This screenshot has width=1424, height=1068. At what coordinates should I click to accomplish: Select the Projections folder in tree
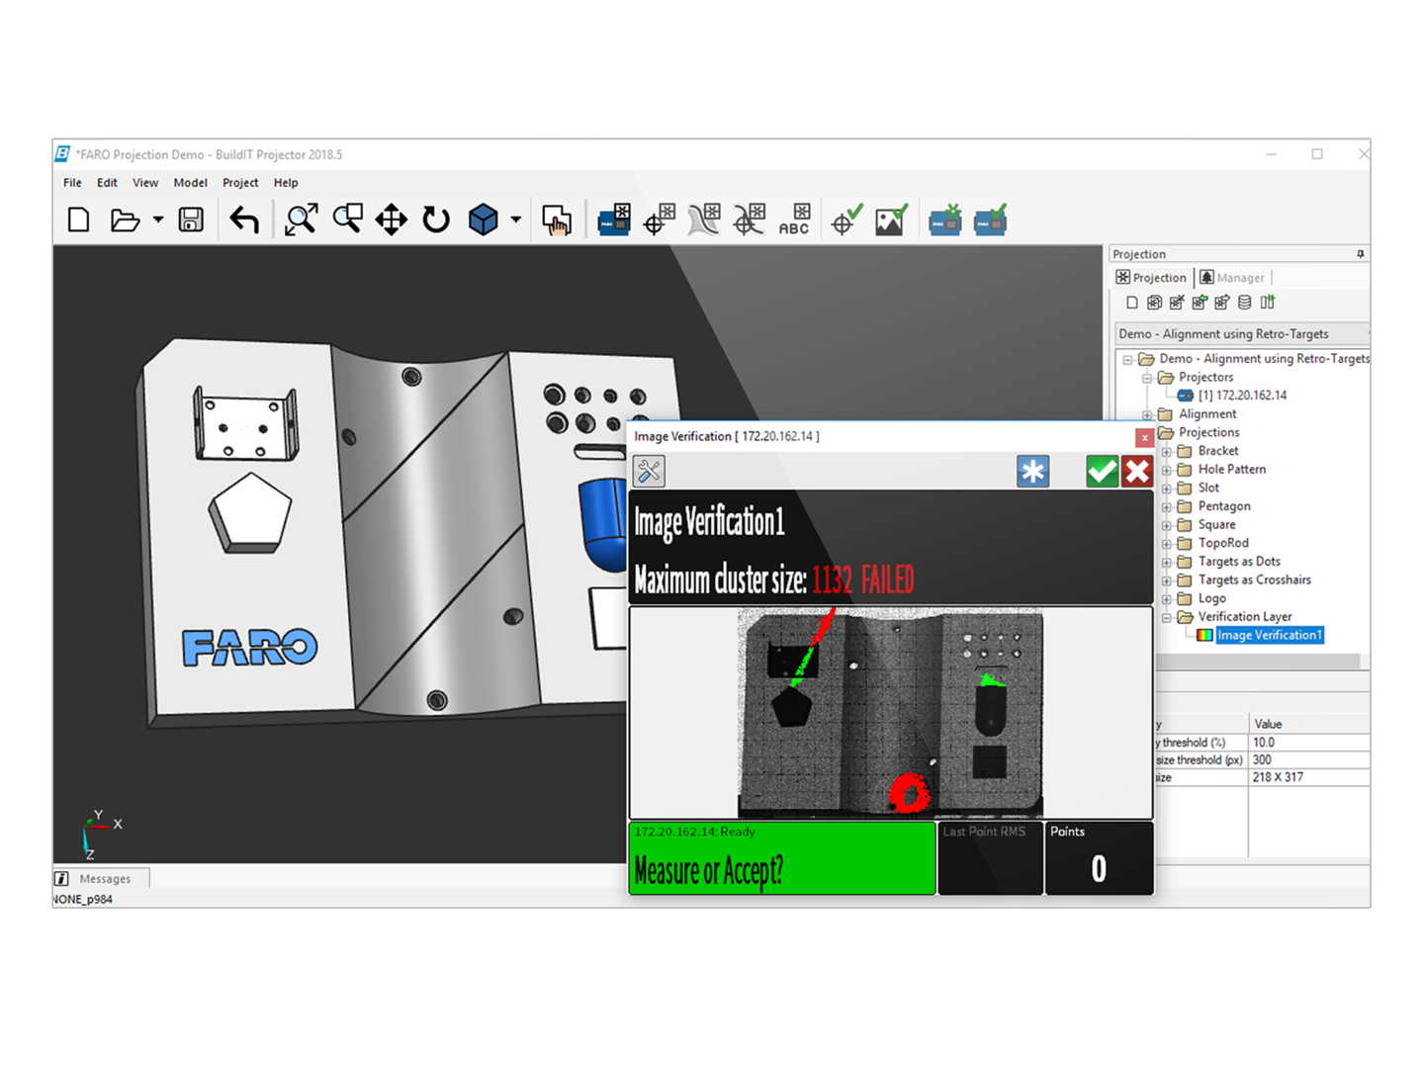(x=1208, y=432)
